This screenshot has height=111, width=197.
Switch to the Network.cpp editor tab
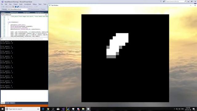coord(14,12)
